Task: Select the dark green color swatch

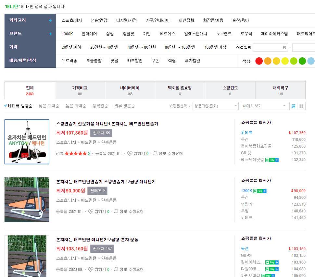Action: pyautogui.click(x=302, y=61)
